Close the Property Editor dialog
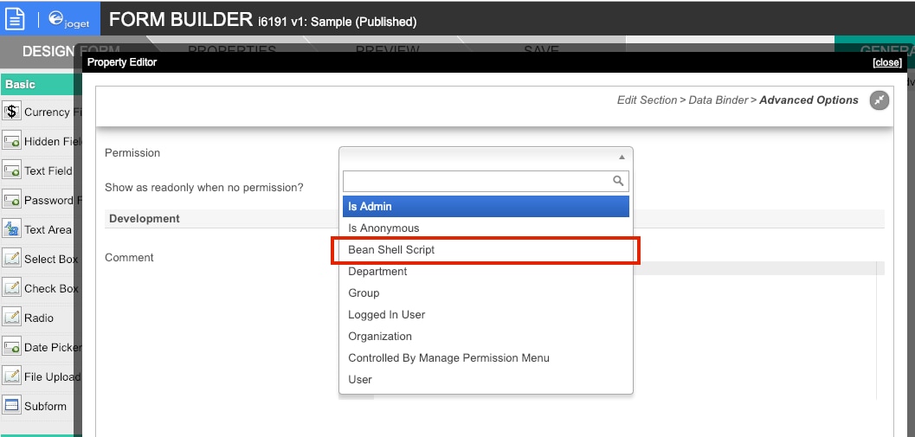This screenshot has width=915, height=437. pyautogui.click(x=886, y=62)
